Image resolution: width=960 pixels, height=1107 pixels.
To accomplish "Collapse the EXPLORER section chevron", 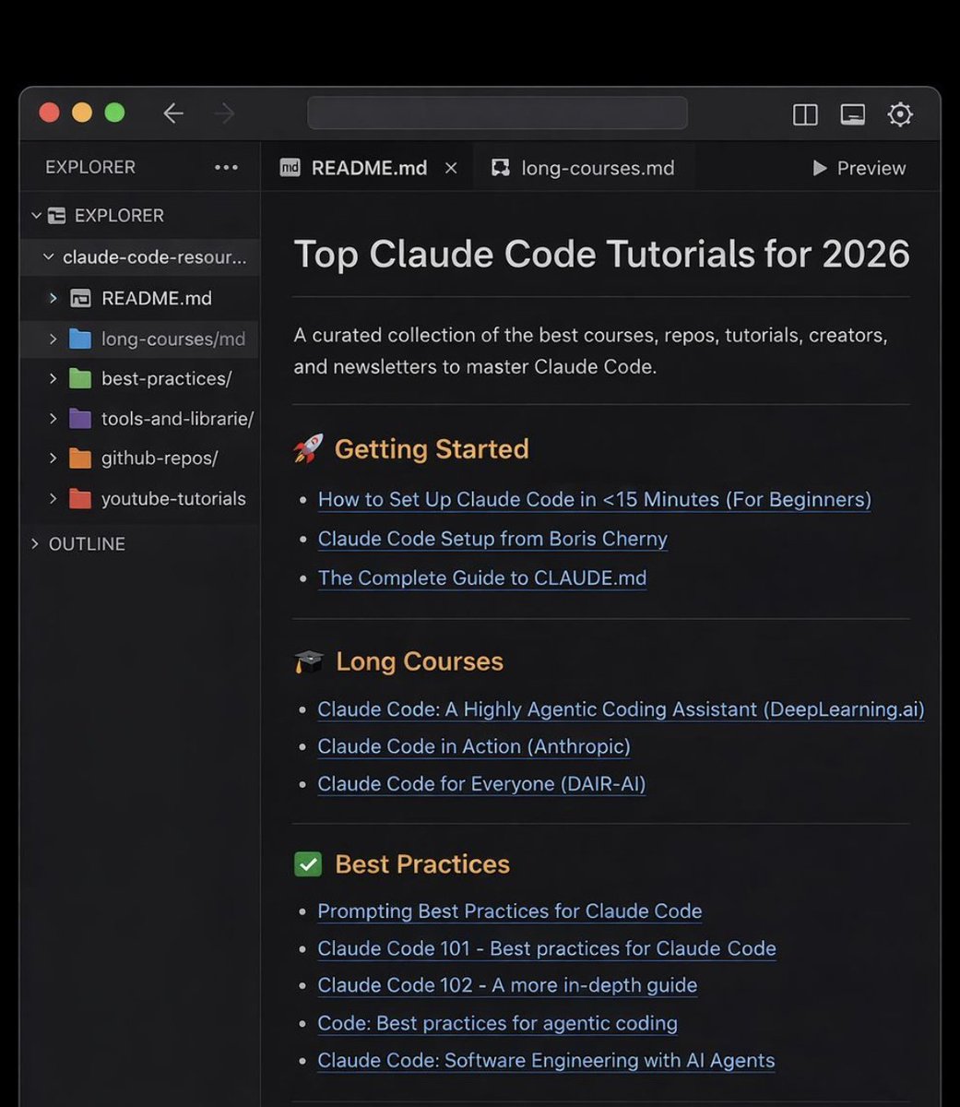I will pyautogui.click(x=37, y=216).
